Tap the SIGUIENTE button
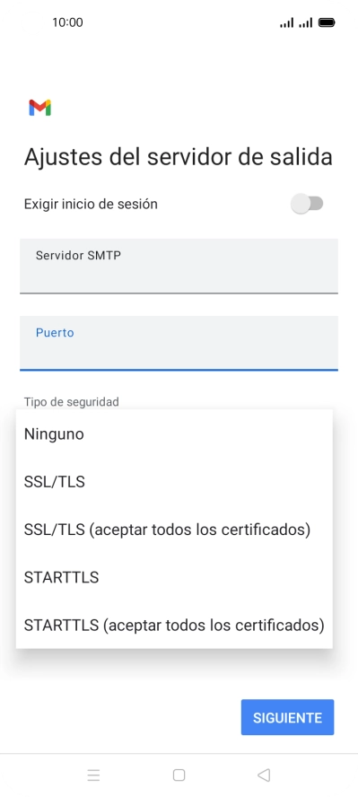358x797 pixels. point(287,717)
